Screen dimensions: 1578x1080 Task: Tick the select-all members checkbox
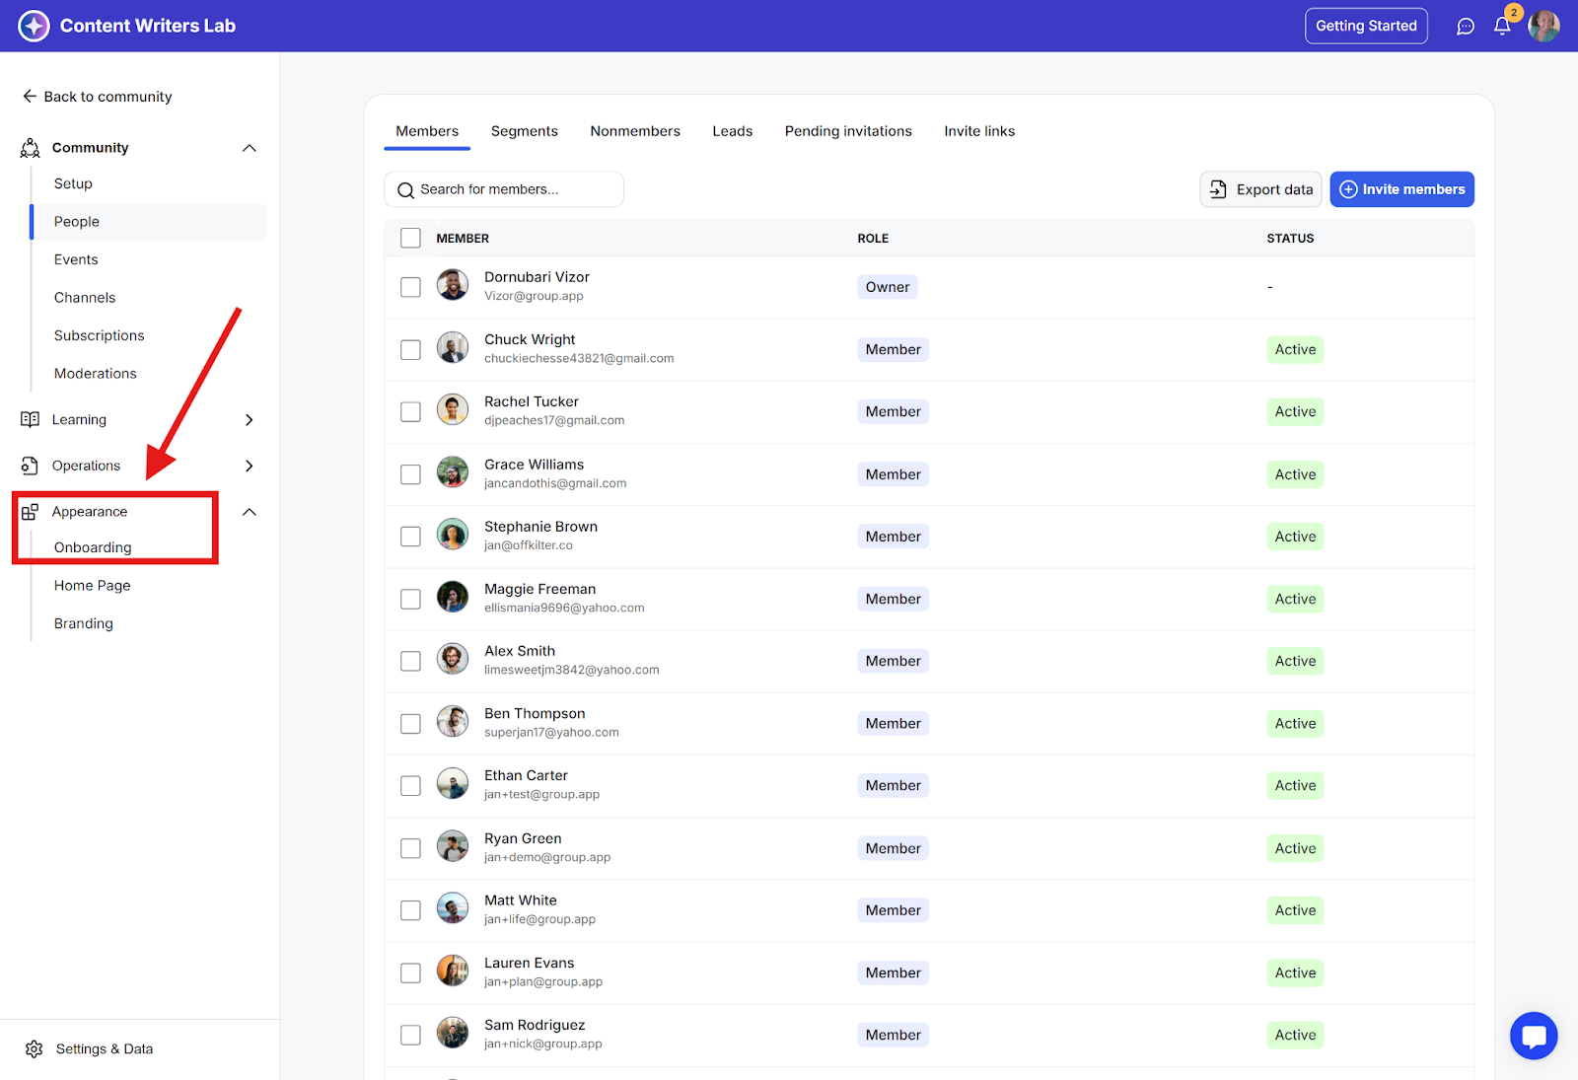(x=410, y=238)
